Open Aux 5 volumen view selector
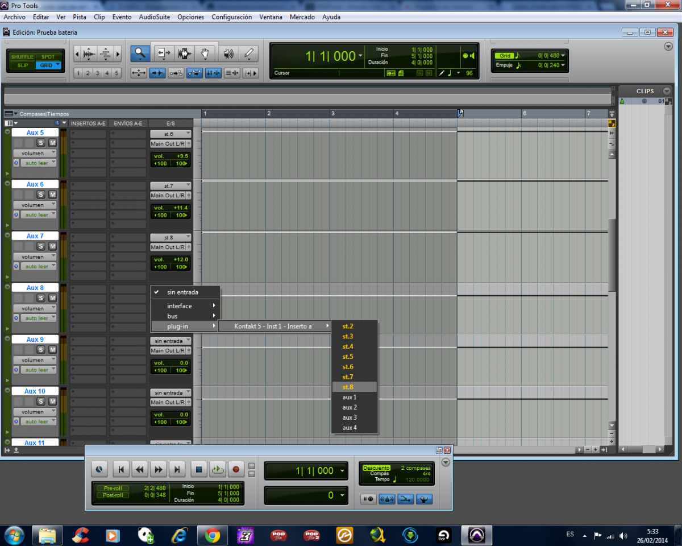Image resolution: width=682 pixels, height=546 pixels. point(35,154)
